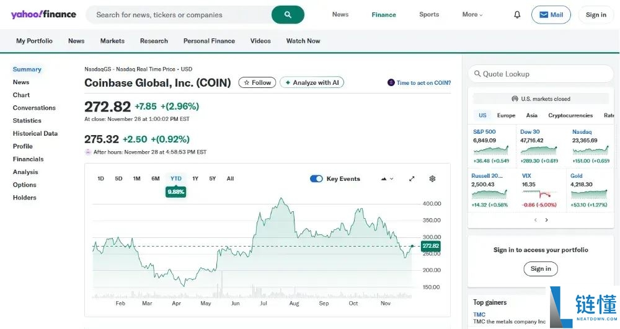
Task: Click Analyze with AI button
Action: (312, 82)
